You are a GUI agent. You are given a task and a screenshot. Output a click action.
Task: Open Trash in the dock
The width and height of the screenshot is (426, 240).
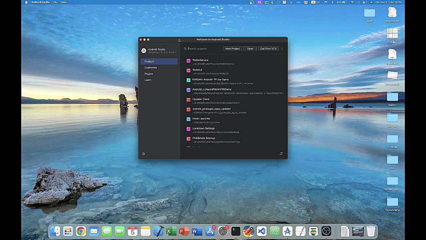371,231
